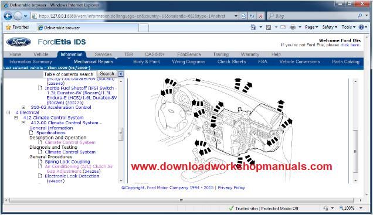Screen dimensions: 373x215
Task: Open the Specifications document link
Action: click(x=50, y=133)
